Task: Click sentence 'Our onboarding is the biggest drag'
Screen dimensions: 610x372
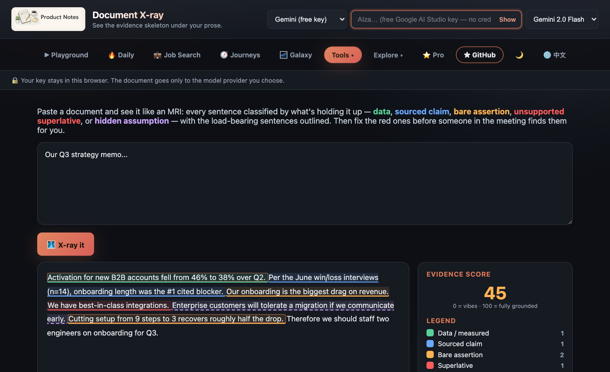Action: point(307,291)
